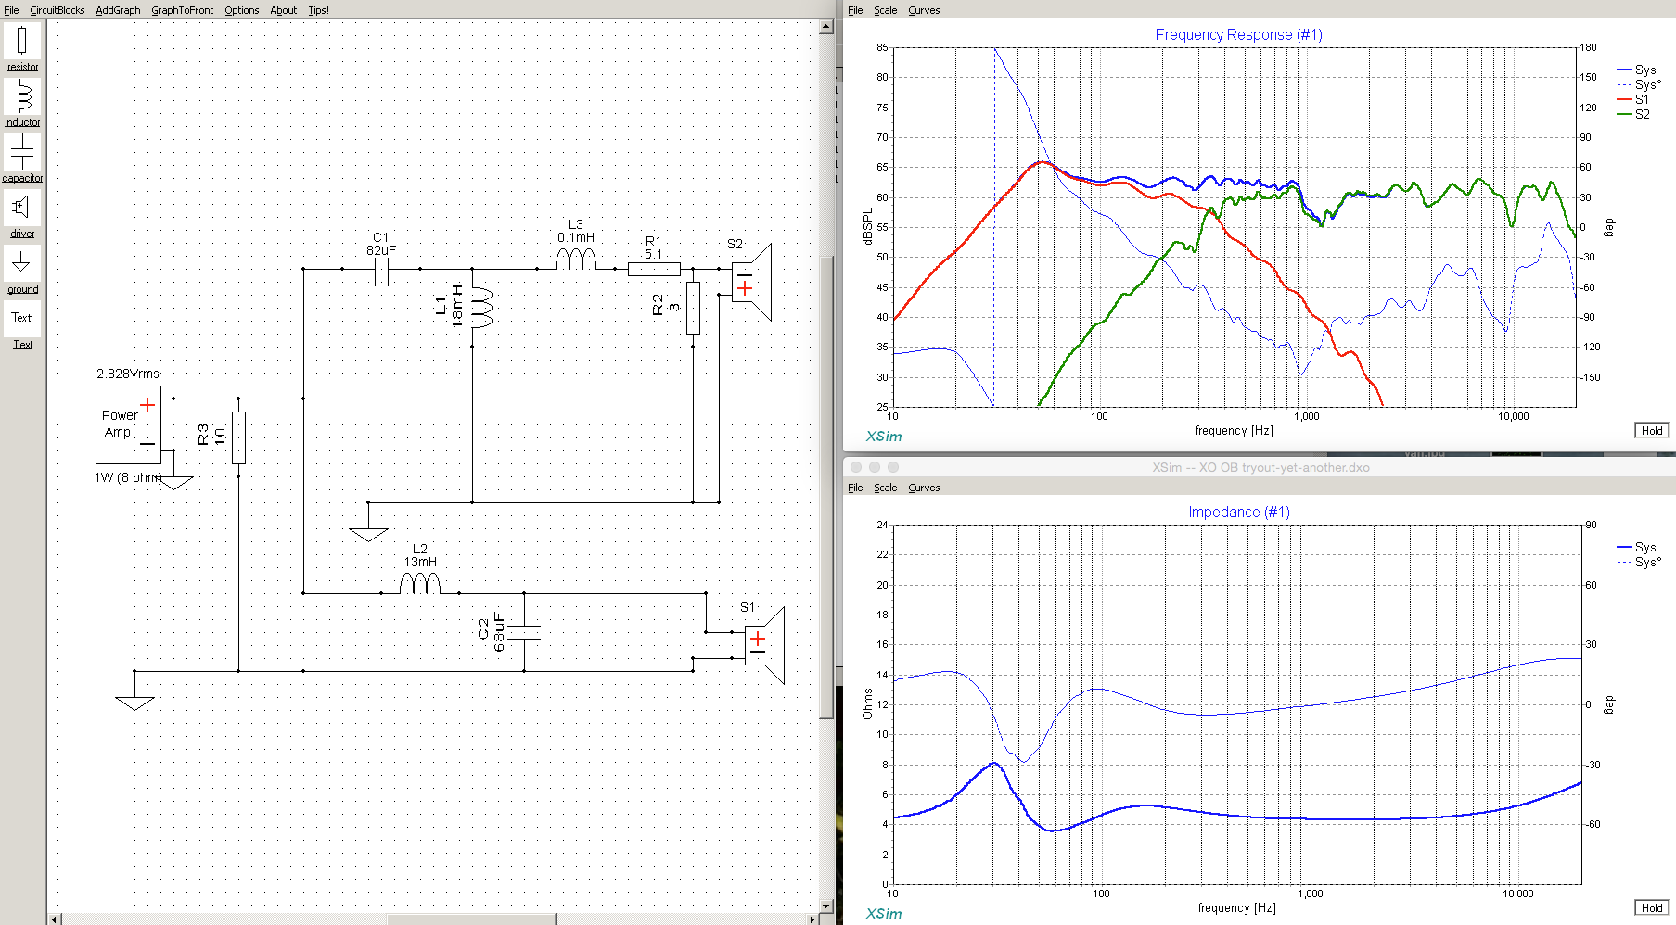Open the File menu in schematic window
This screenshot has width=1676, height=925.
11,10
